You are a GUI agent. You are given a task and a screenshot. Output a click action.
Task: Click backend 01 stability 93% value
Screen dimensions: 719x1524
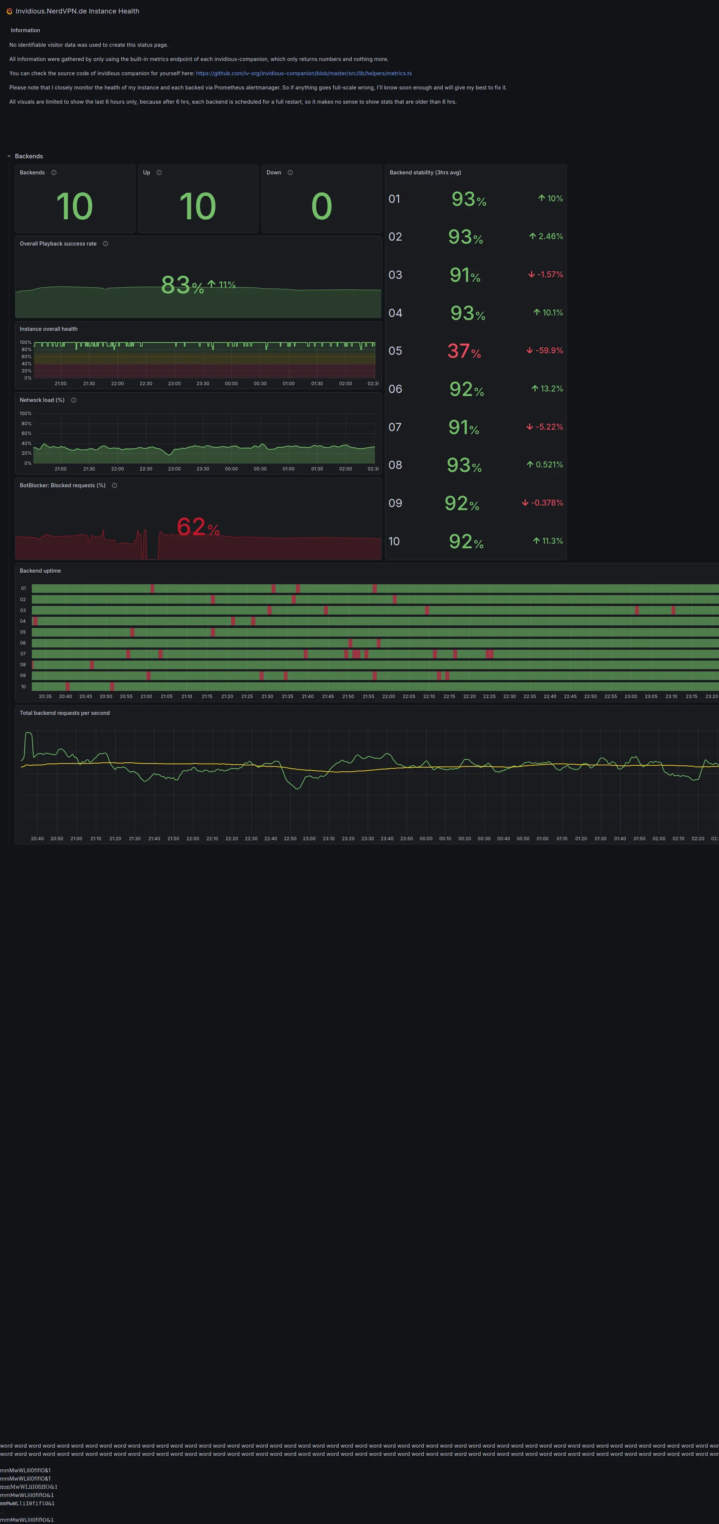(x=468, y=199)
